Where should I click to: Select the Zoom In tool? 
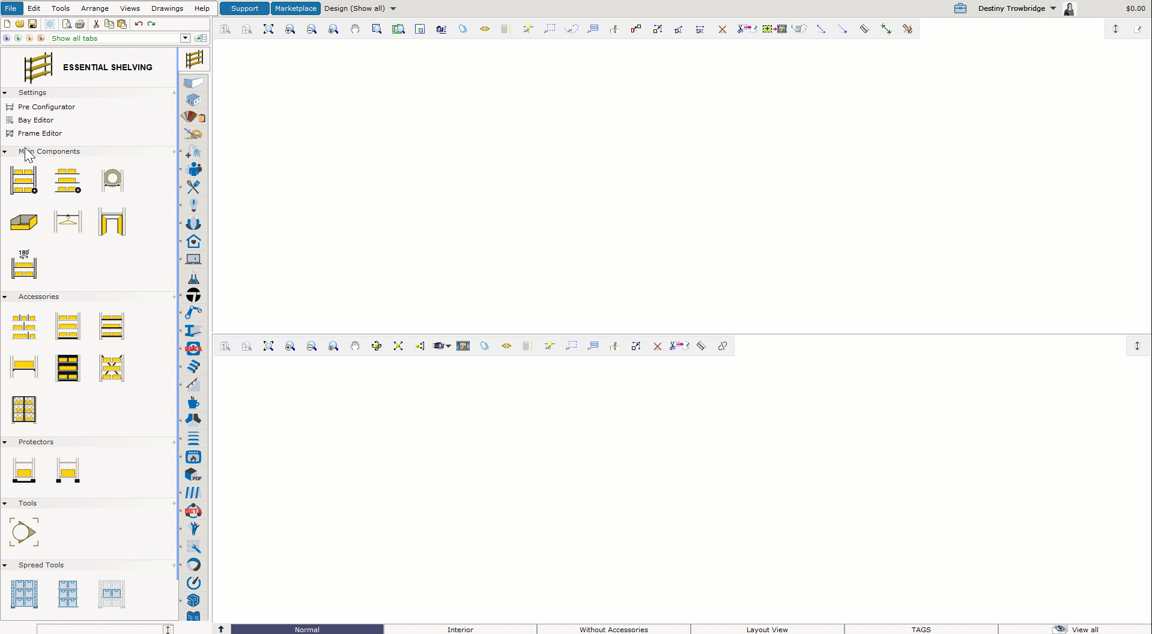290,28
